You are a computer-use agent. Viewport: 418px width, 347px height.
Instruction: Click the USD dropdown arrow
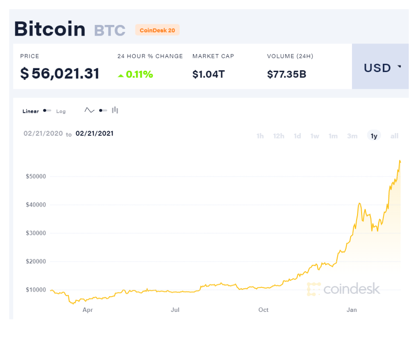399,67
